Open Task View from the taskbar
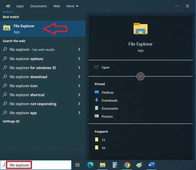Viewport: 196px width, 170px height. [x=77, y=165]
